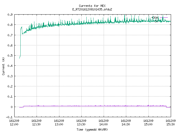Click the 12:00 x-axis time label
This screenshot has height=132, width=176.
14,124
